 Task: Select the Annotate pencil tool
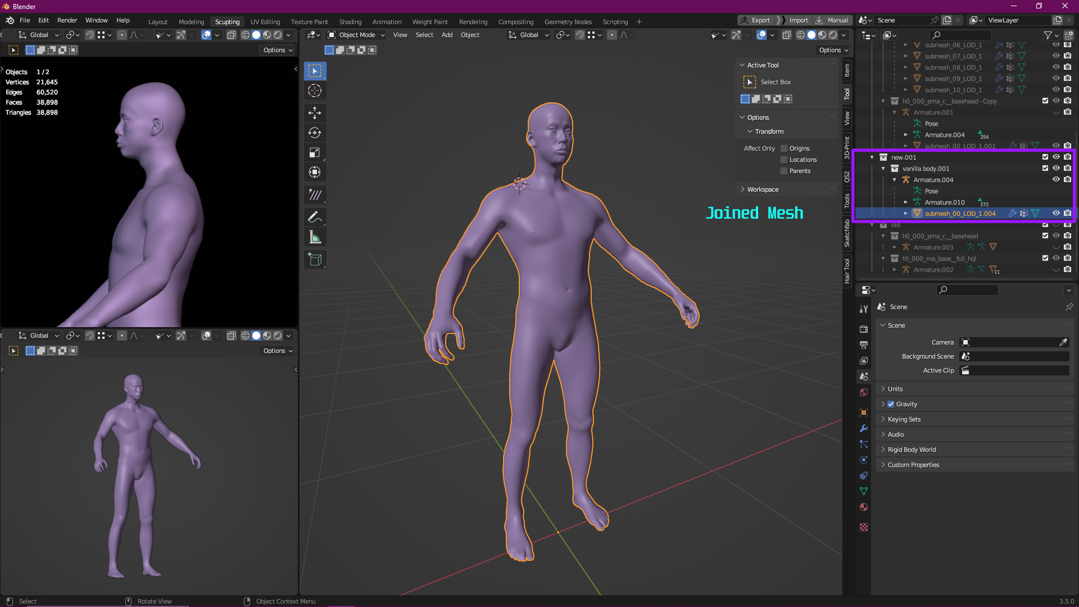coord(315,217)
